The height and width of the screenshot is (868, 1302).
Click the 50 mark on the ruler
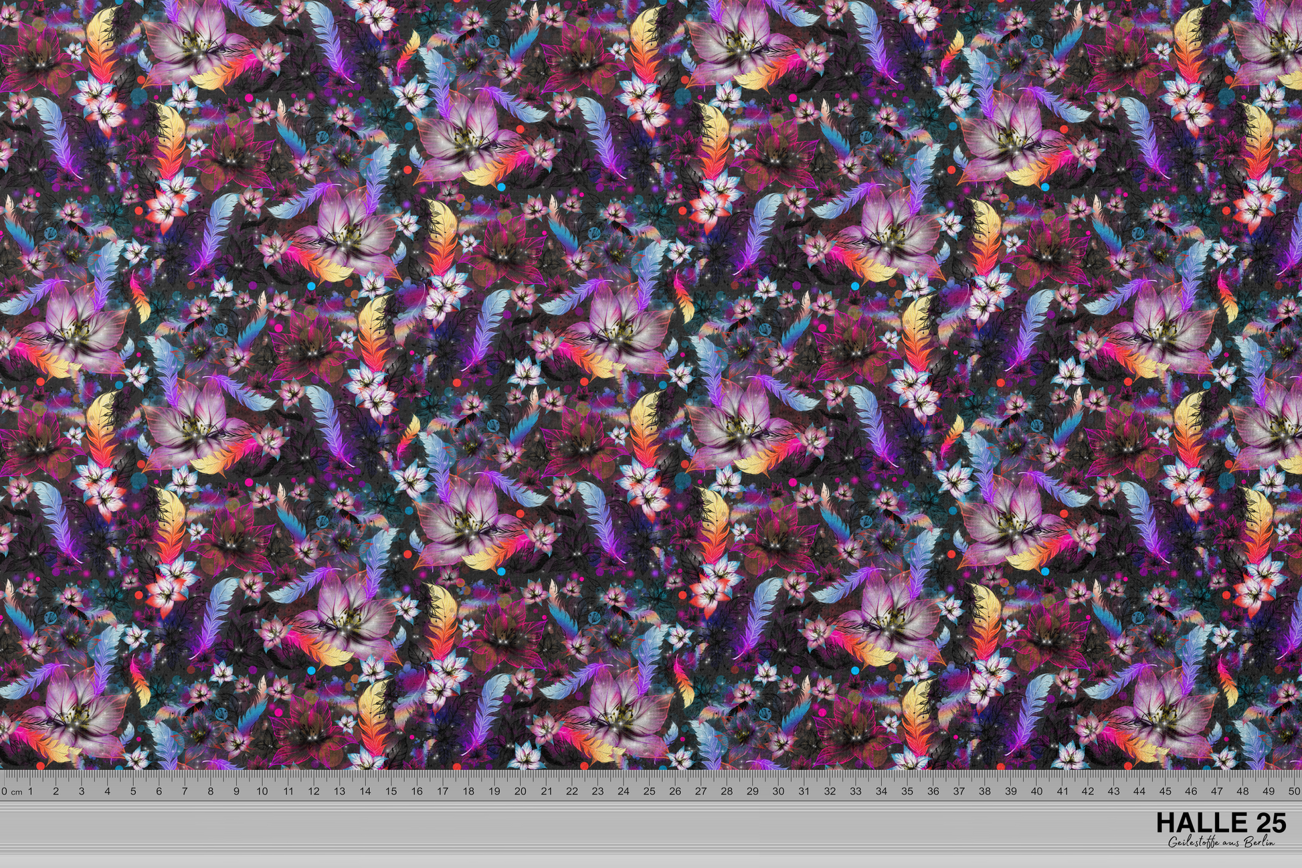[1294, 791]
